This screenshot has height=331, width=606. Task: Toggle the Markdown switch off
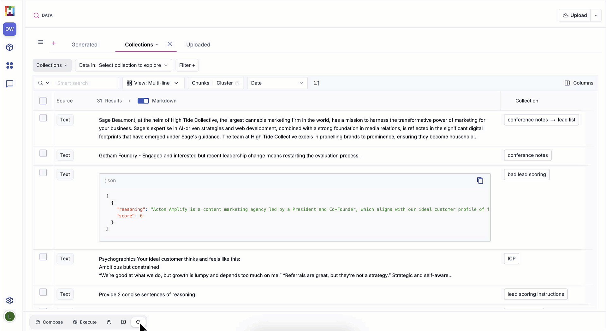coord(143,101)
